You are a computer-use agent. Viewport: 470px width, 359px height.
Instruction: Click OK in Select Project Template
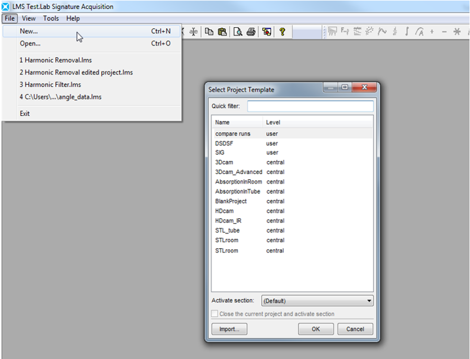(316, 329)
